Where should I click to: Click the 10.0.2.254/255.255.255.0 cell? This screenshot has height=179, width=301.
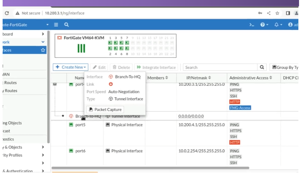(202, 151)
